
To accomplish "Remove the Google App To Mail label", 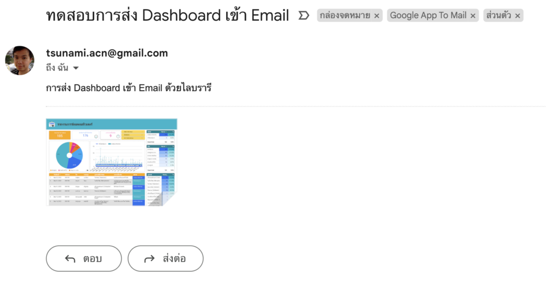I will [x=473, y=15].
